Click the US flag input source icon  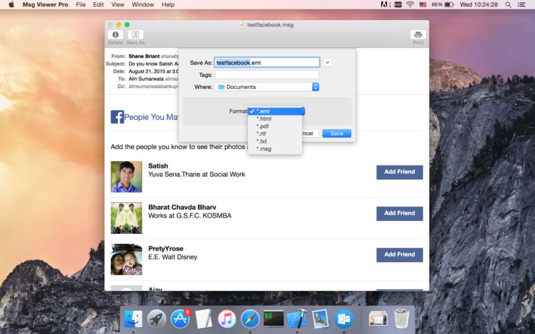tap(423, 5)
